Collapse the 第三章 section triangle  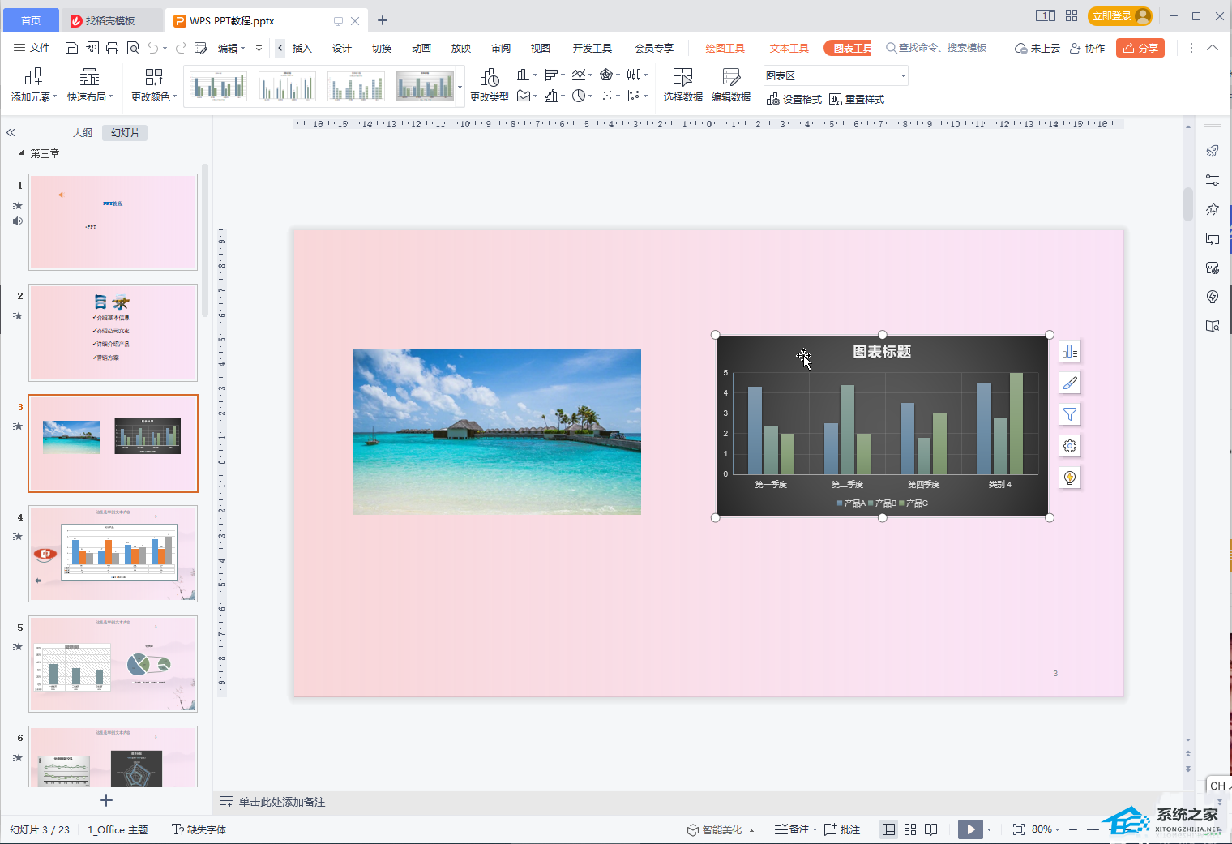point(22,152)
